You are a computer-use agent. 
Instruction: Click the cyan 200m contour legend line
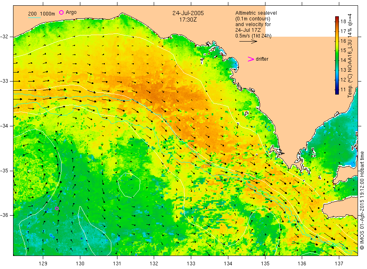click(34, 18)
